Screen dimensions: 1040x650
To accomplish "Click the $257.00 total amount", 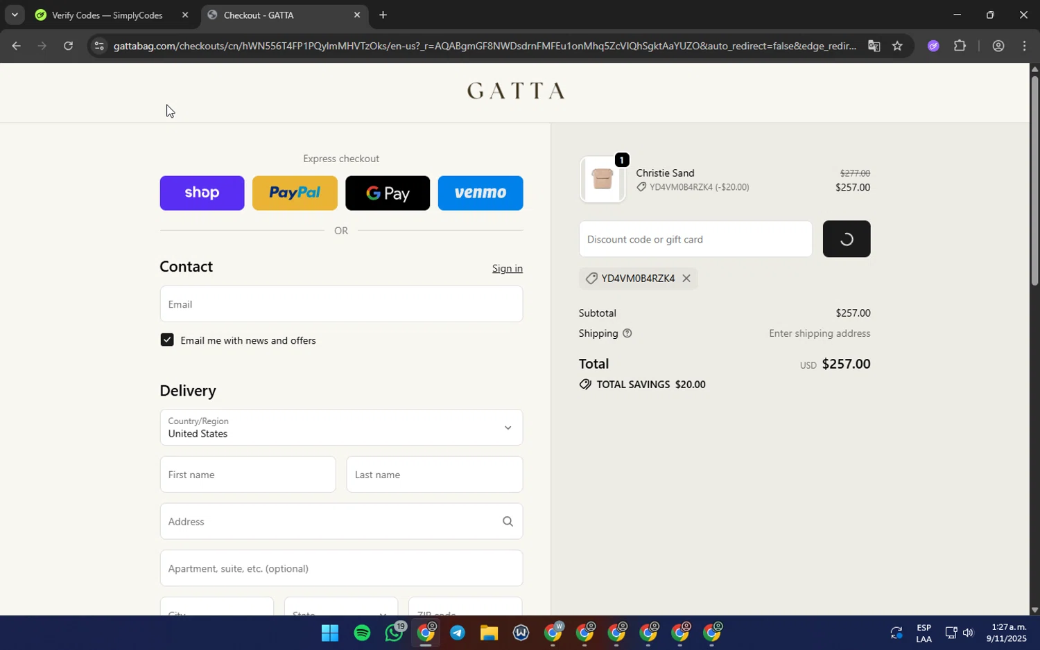I will (846, 364).
